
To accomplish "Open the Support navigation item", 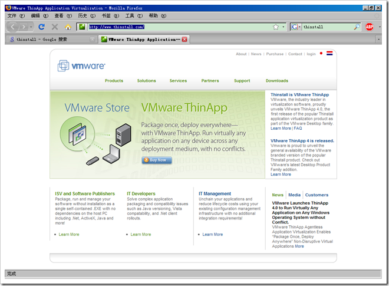I will 242,81.
